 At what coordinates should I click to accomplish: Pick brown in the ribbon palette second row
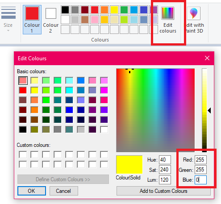(85, 20)
